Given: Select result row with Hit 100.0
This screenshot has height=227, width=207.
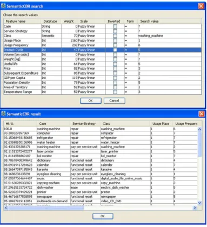Looking at the screenshot, I should pos(101,129).
